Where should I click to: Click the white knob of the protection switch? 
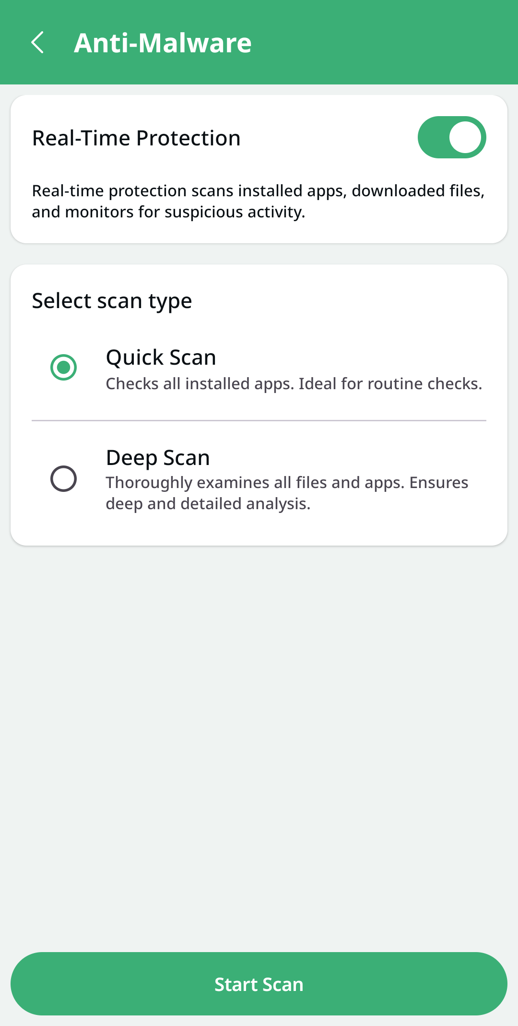(465, 137)
